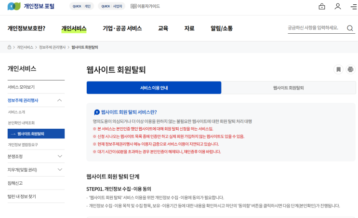358x218 pixels.
Task: Click the QUICK 사업자 button
Action: tap(112, 6)
